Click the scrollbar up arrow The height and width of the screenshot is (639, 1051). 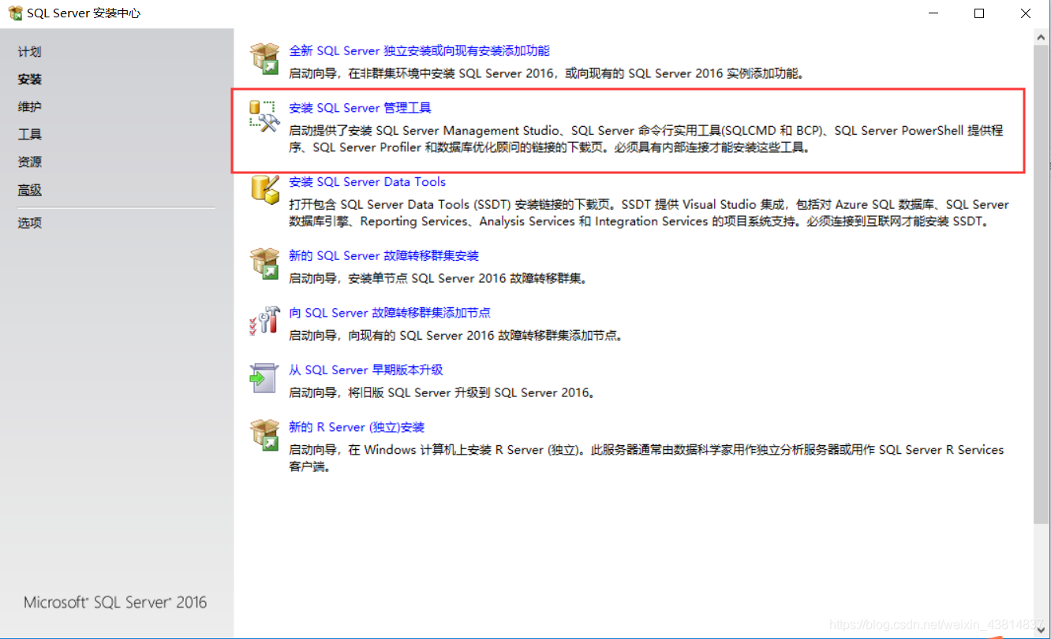pyautogui.click(x=1042, y=39)
